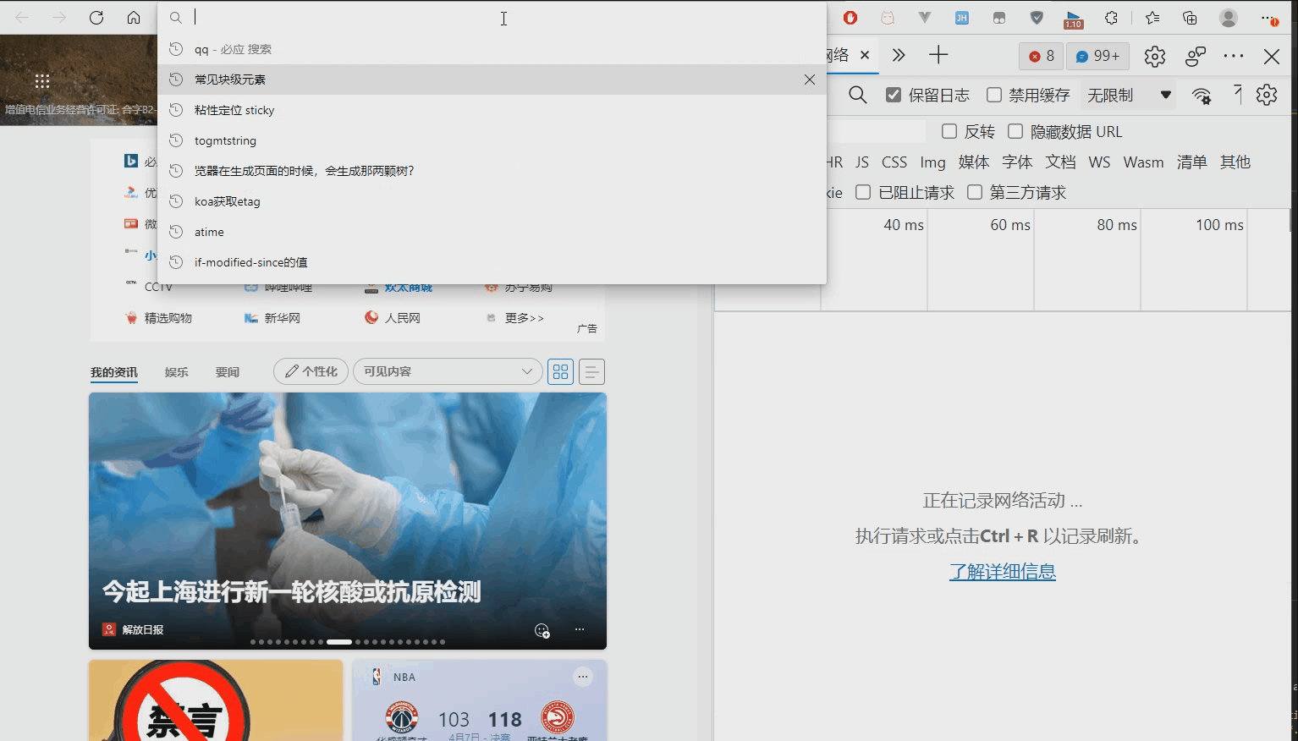Select the koa获取etag suggestion
Screen dimensions: 1298x741
(492, 201)
